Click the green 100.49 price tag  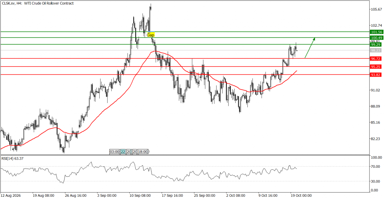377,38
